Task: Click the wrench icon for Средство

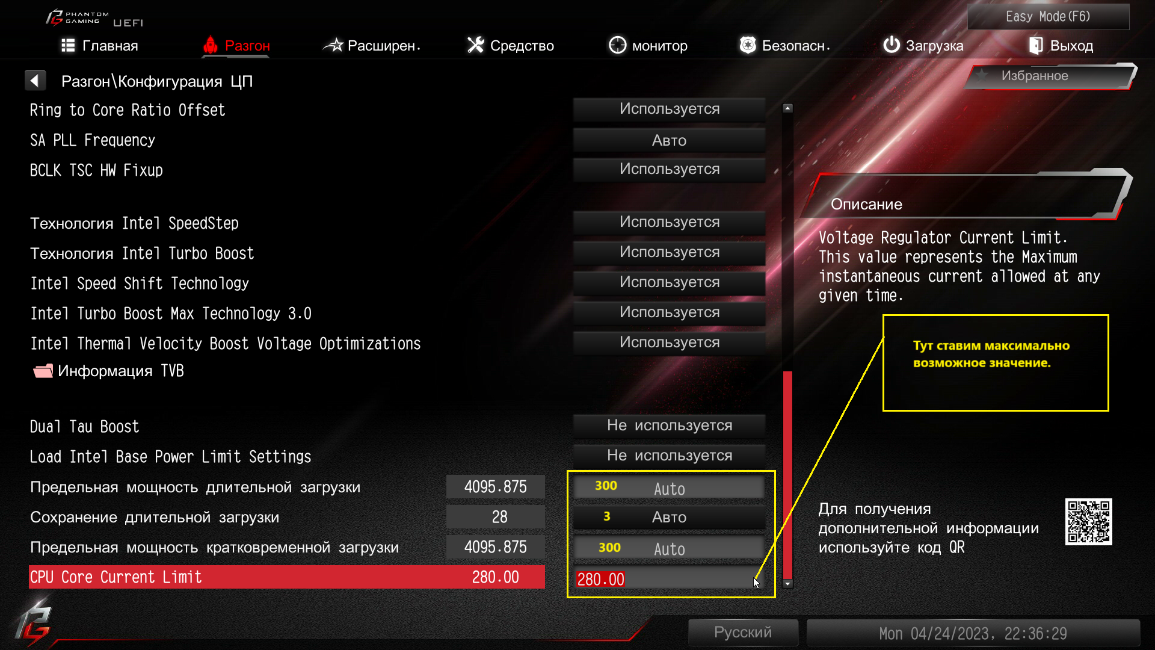Action: point(475,45)
